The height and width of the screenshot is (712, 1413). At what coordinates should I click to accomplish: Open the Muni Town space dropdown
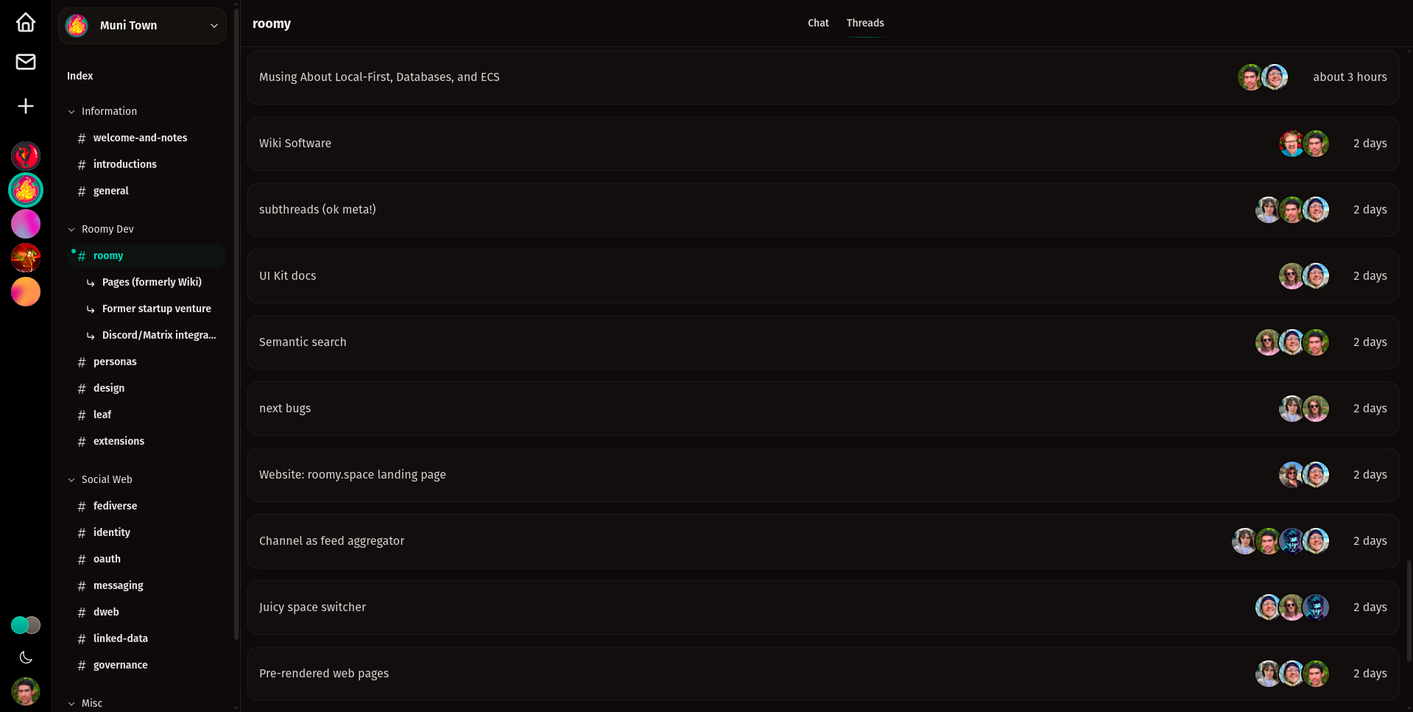pos(142,26)
